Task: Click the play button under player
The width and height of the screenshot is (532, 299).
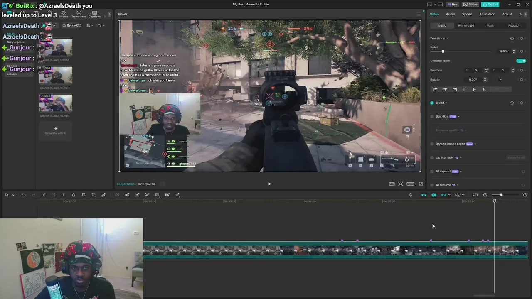Action: pyautogui.click(x=269, y=184)
